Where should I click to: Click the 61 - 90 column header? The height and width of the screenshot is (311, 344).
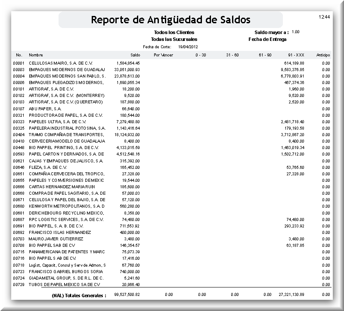coord(265,55)
